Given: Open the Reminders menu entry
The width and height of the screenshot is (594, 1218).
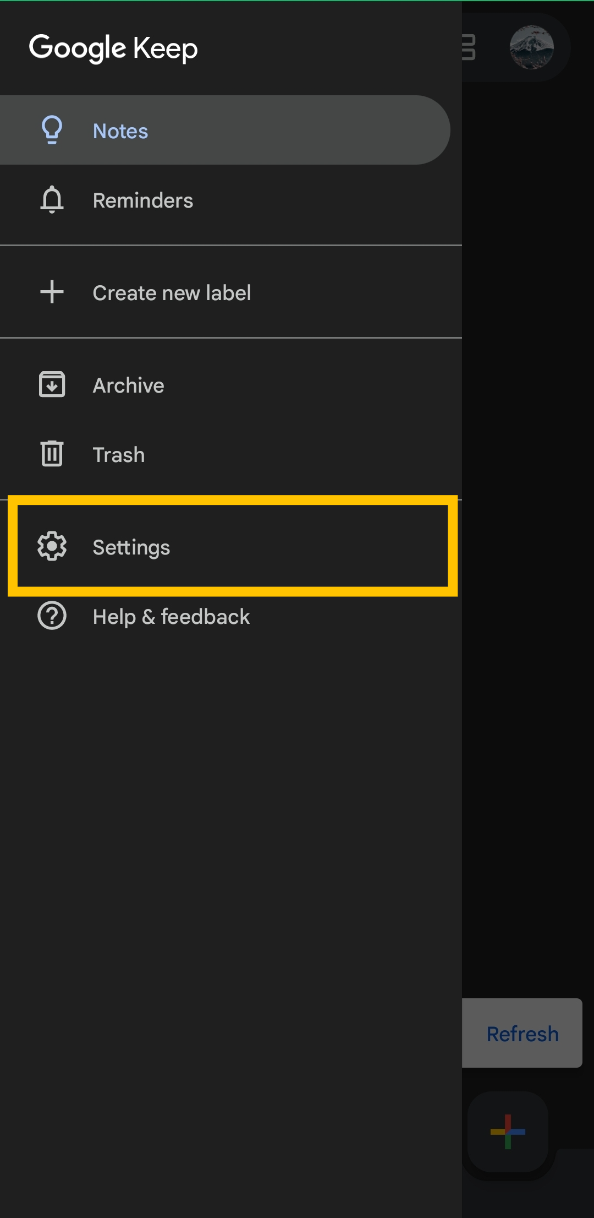Looking at the screenshot, I should 143,200.
